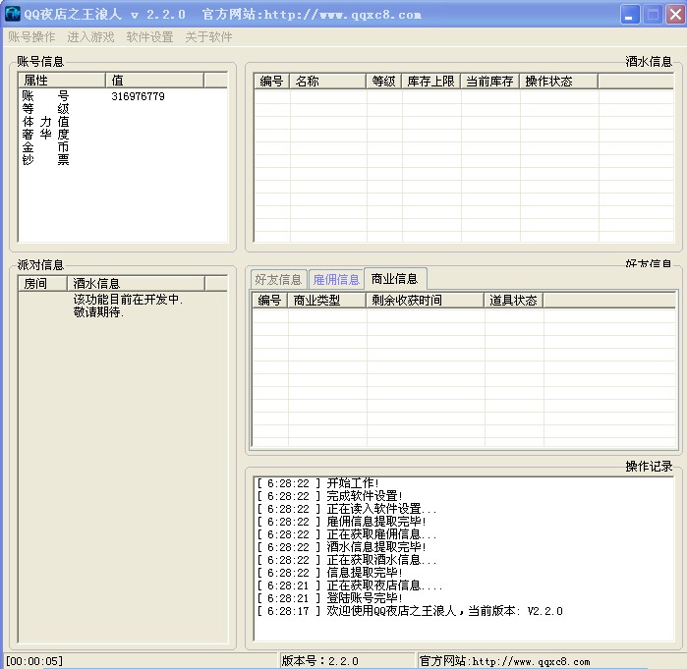The image size is (687, 669).
Task: Click the 当前库存 column header
Action: [489, 82]
